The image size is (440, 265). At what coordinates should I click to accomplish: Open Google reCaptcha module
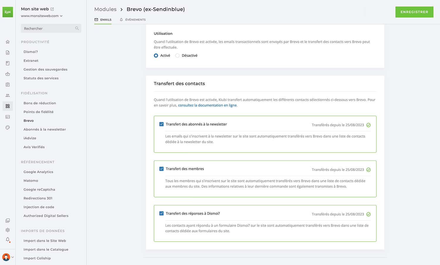[x=39, y=189]
